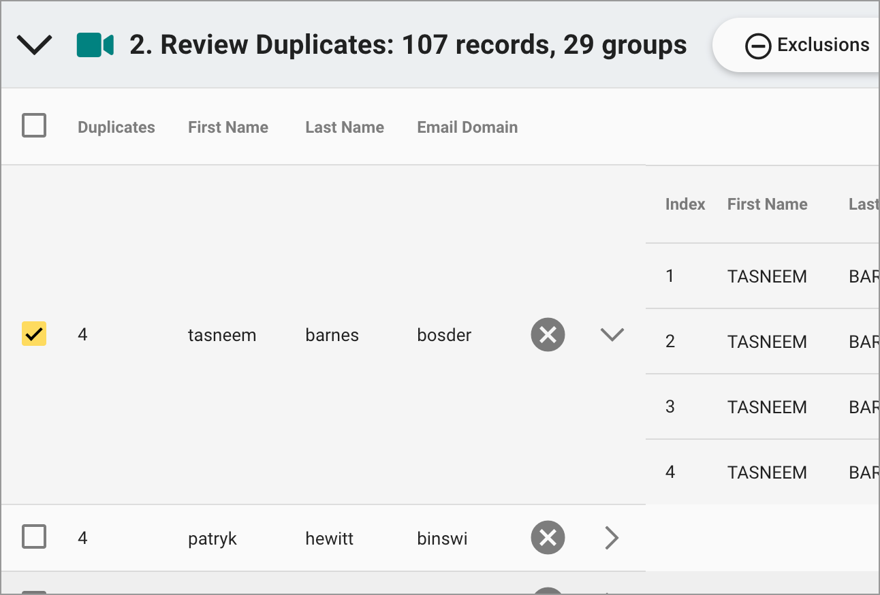Select 'binswi' email domain cell
Image resolution: width=880 pixels, height=595 pixels.
tap(442, 538)
